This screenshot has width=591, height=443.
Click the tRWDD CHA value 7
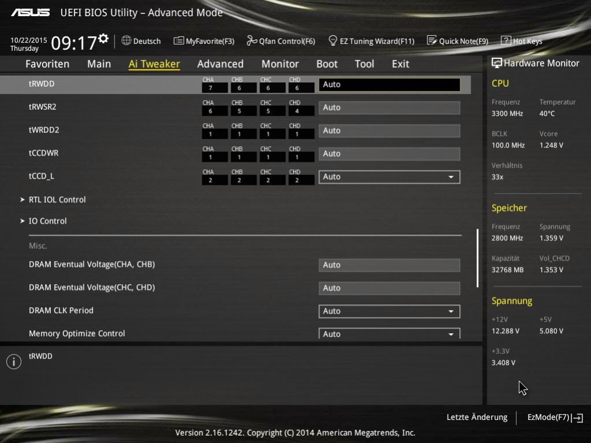pyautogui.click(x=214, y=88)
